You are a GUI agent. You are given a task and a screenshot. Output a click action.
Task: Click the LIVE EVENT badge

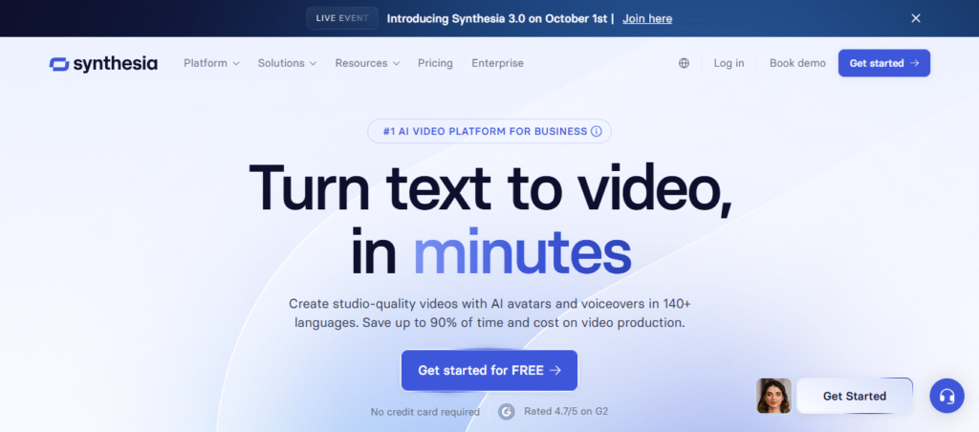[343, 18]
